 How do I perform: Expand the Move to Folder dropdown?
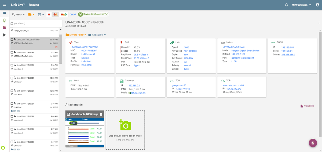click(76, 35)
